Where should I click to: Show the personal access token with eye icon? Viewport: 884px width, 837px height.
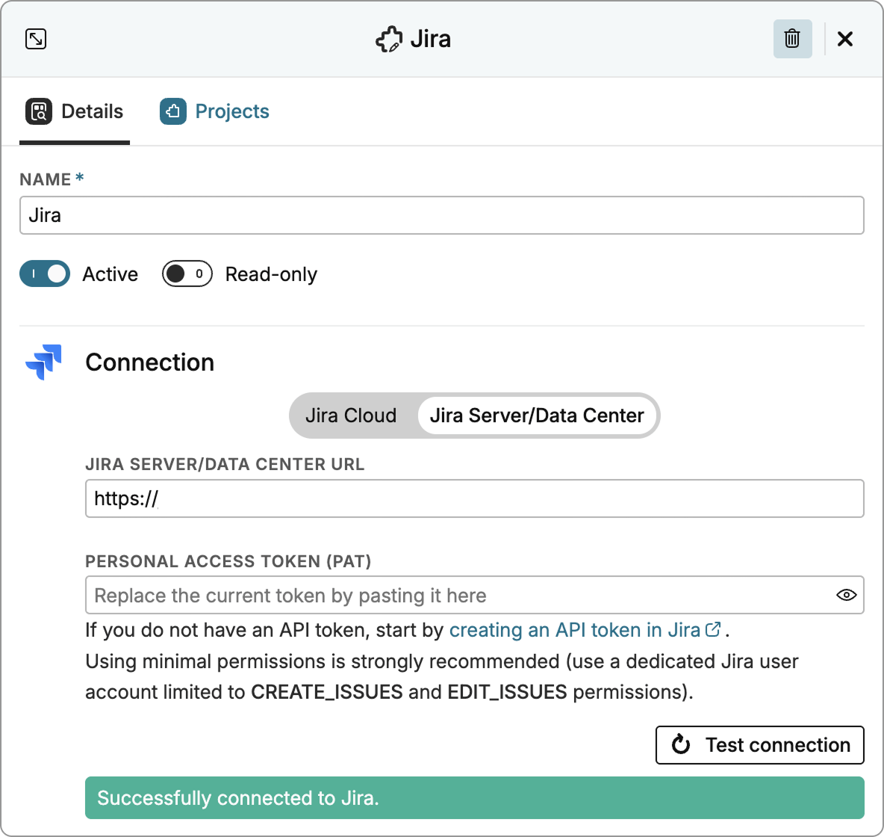pyautogui.click(x=846, y=595)
